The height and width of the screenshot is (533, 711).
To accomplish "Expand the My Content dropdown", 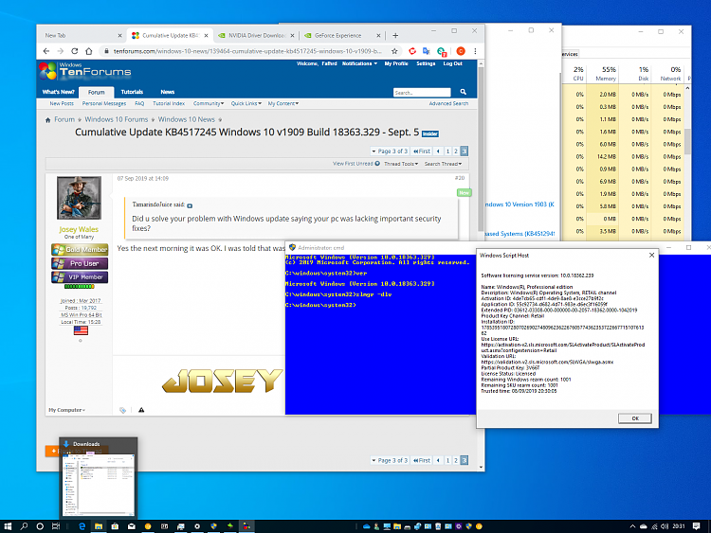I will pyautogui.click(x=283, y=103).
